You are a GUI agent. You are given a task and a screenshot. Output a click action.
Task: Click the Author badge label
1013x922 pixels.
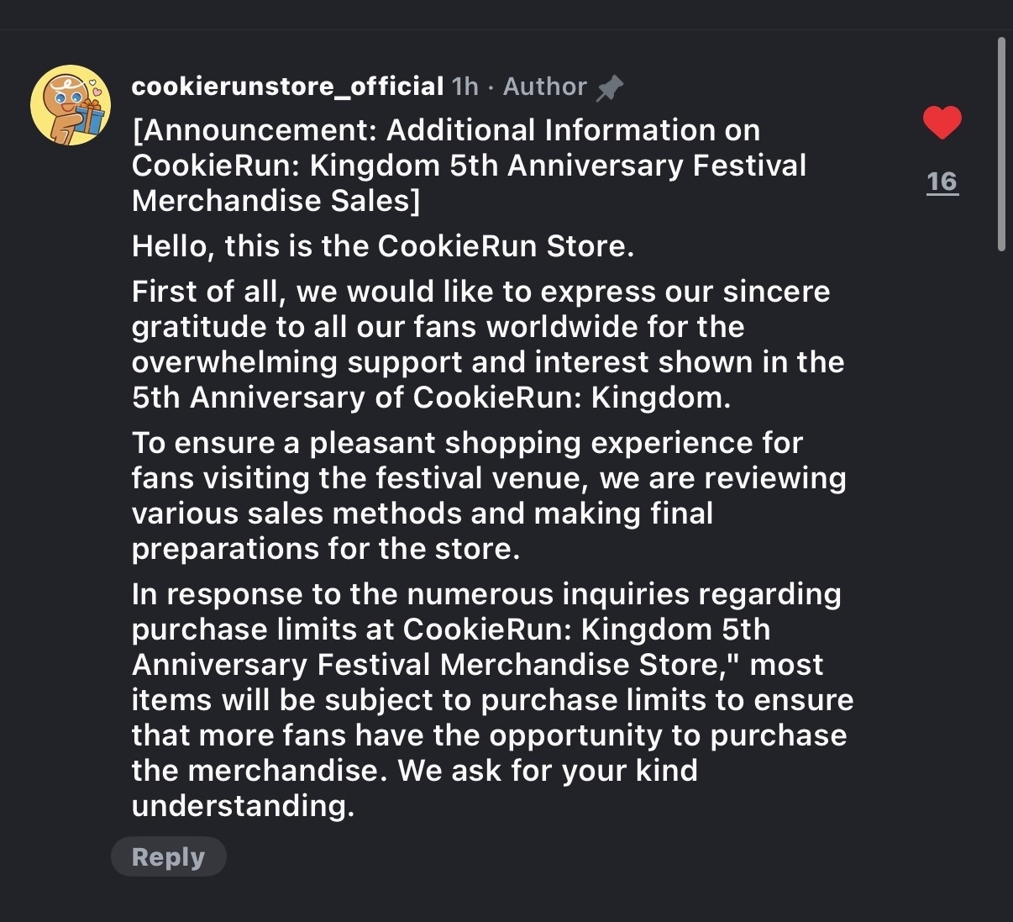(x=544, y=87)
